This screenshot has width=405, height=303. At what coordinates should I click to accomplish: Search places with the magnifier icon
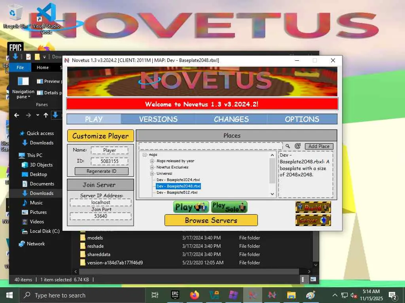(x=288, y=146)
